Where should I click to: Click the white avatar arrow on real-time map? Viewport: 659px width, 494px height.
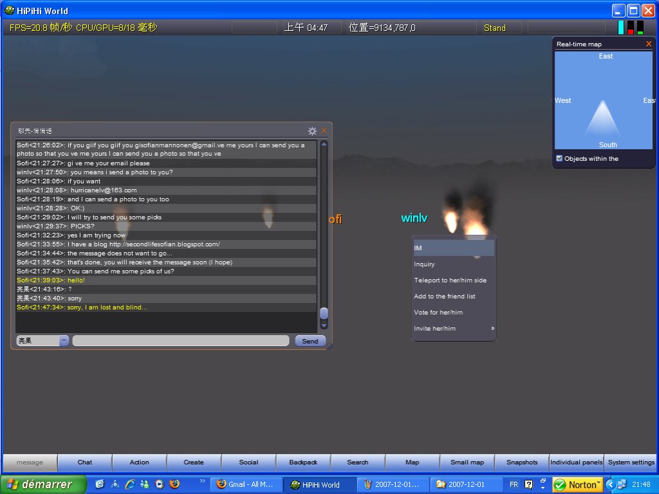pyautogui.click(x=602, y=118)
